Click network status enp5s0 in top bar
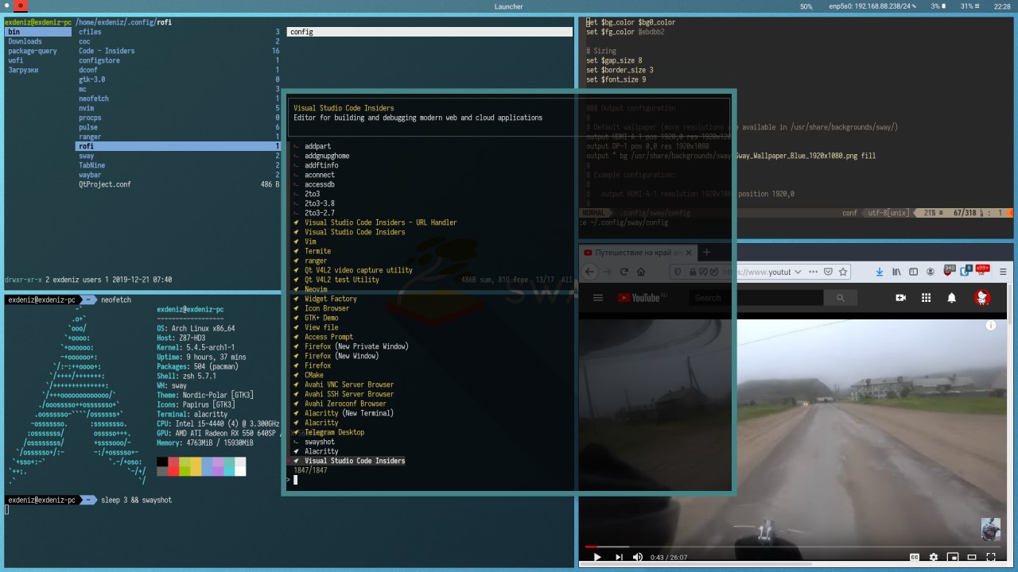 872,6
